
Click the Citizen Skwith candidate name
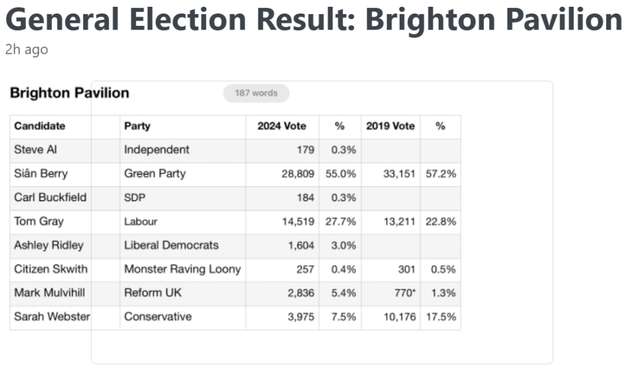(51, 269)
